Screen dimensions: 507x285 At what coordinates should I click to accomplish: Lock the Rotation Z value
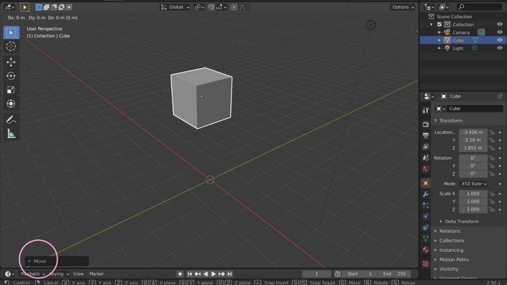coord(492,174)
